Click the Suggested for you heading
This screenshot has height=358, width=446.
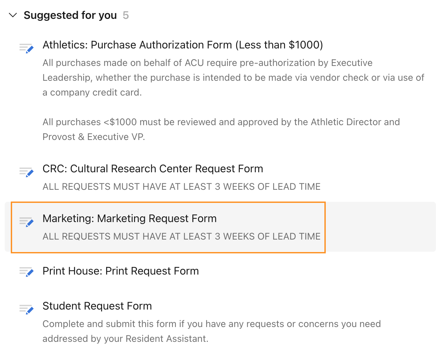(70, 15)
